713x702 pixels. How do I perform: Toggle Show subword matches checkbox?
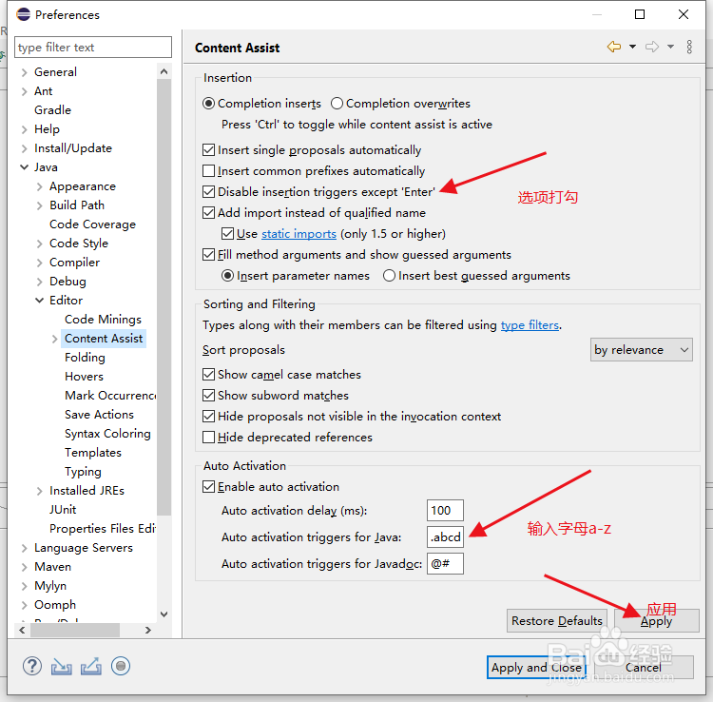[209, 396]
